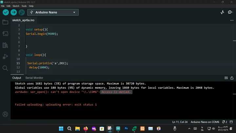Open the Search sidebar icon
This screenshot has height=133, width=236.
click(5, 68)
